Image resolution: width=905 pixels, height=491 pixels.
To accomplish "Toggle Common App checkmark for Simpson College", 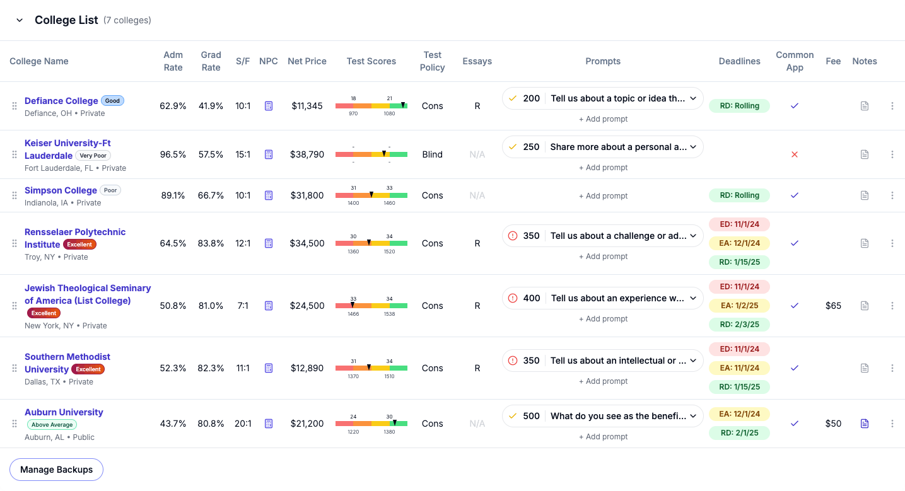I will point(795,195).
